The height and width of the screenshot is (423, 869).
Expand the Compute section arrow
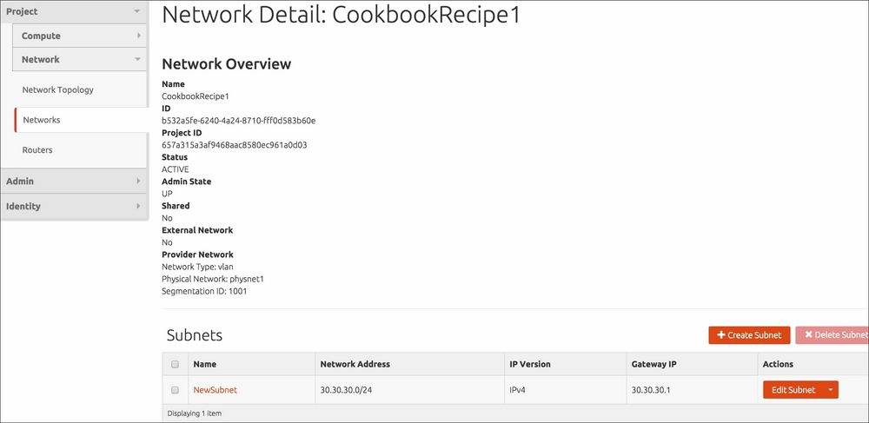pos(138,36)
